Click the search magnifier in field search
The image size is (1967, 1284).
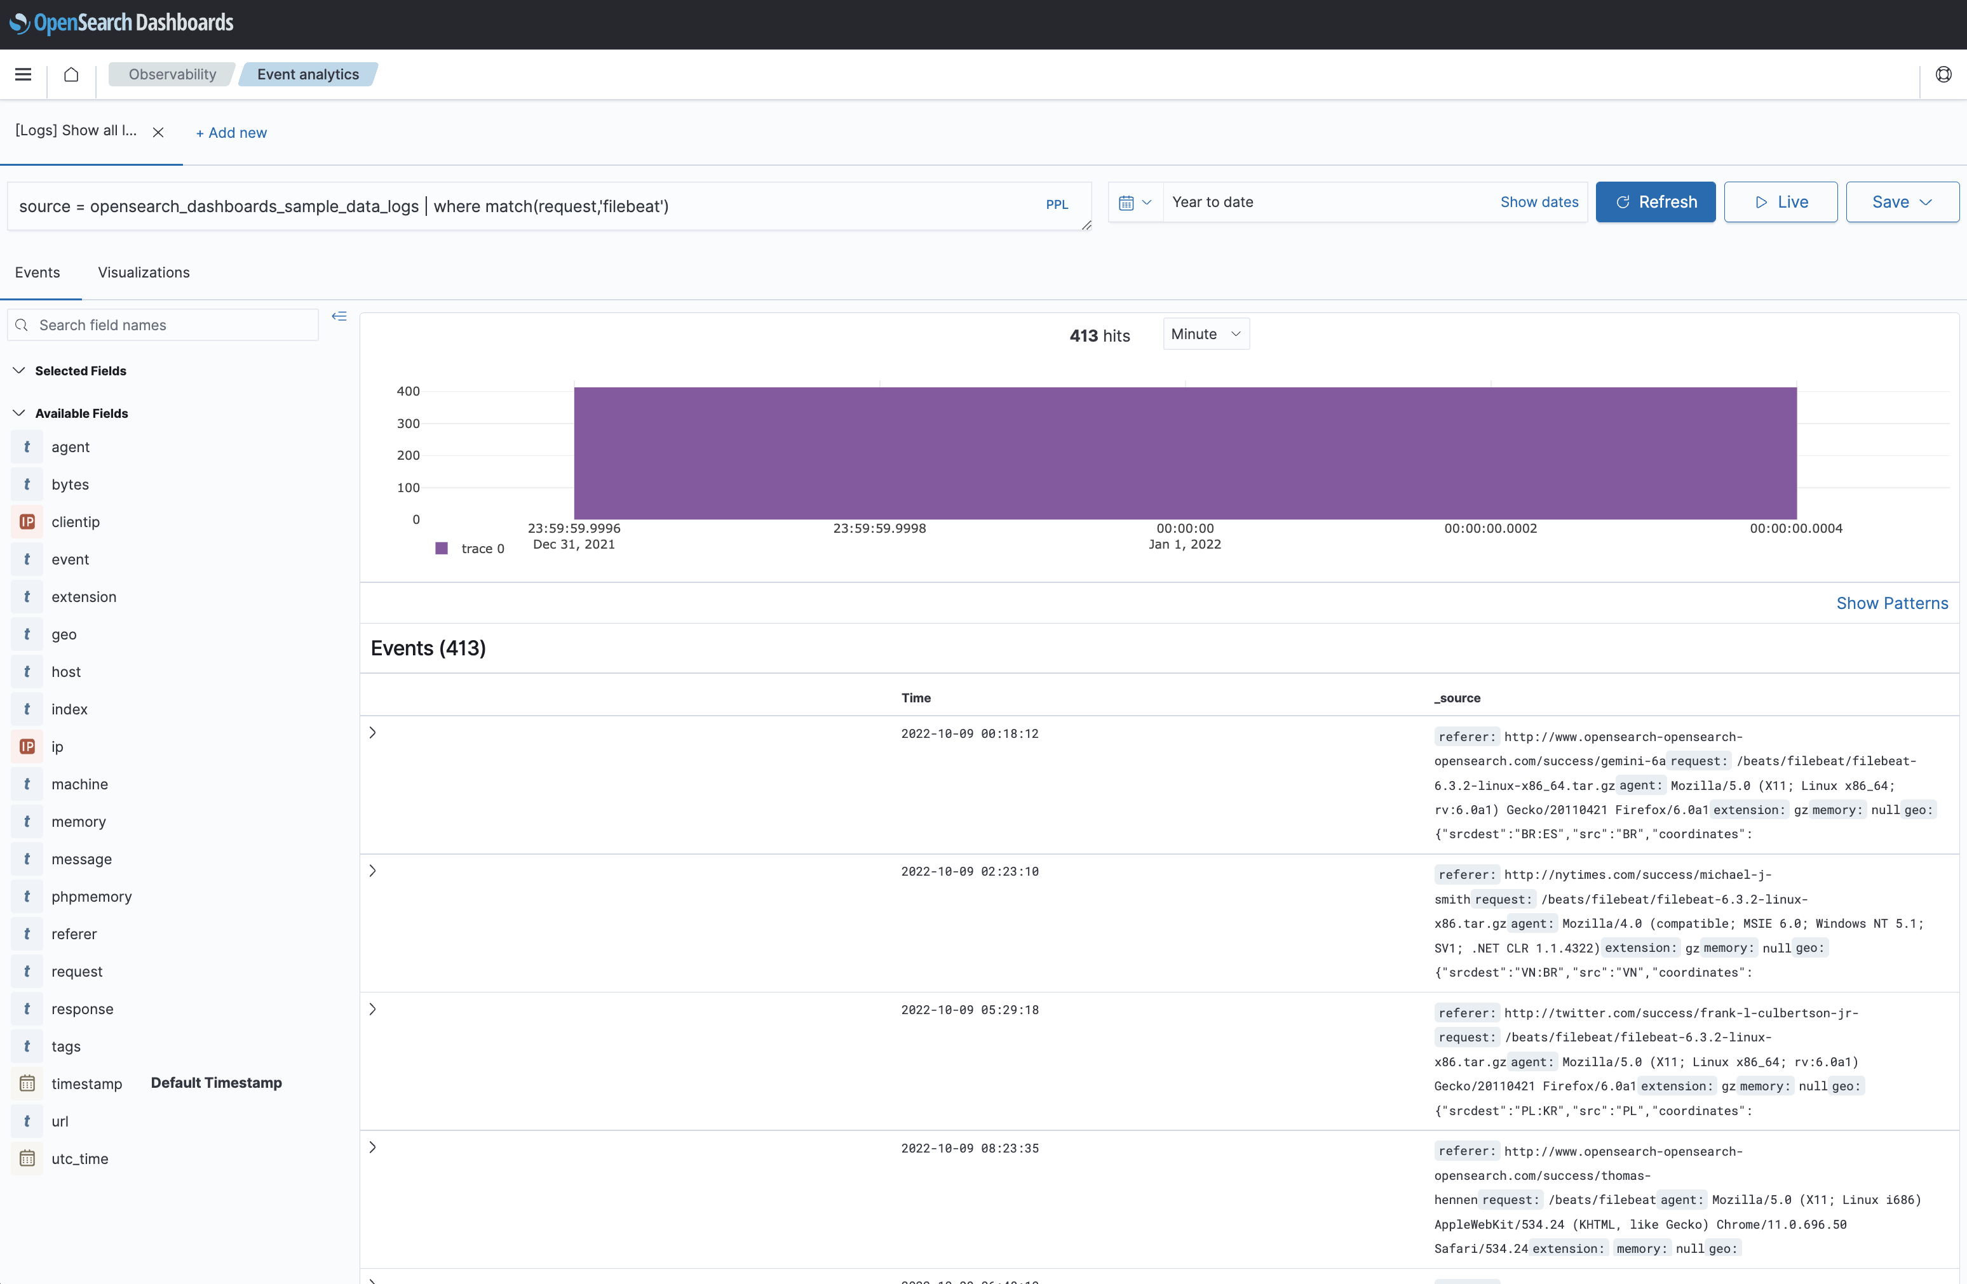point(22,324)
